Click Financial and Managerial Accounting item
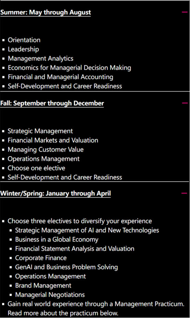The width and height of the screenshot is (190, 318). 60,77
